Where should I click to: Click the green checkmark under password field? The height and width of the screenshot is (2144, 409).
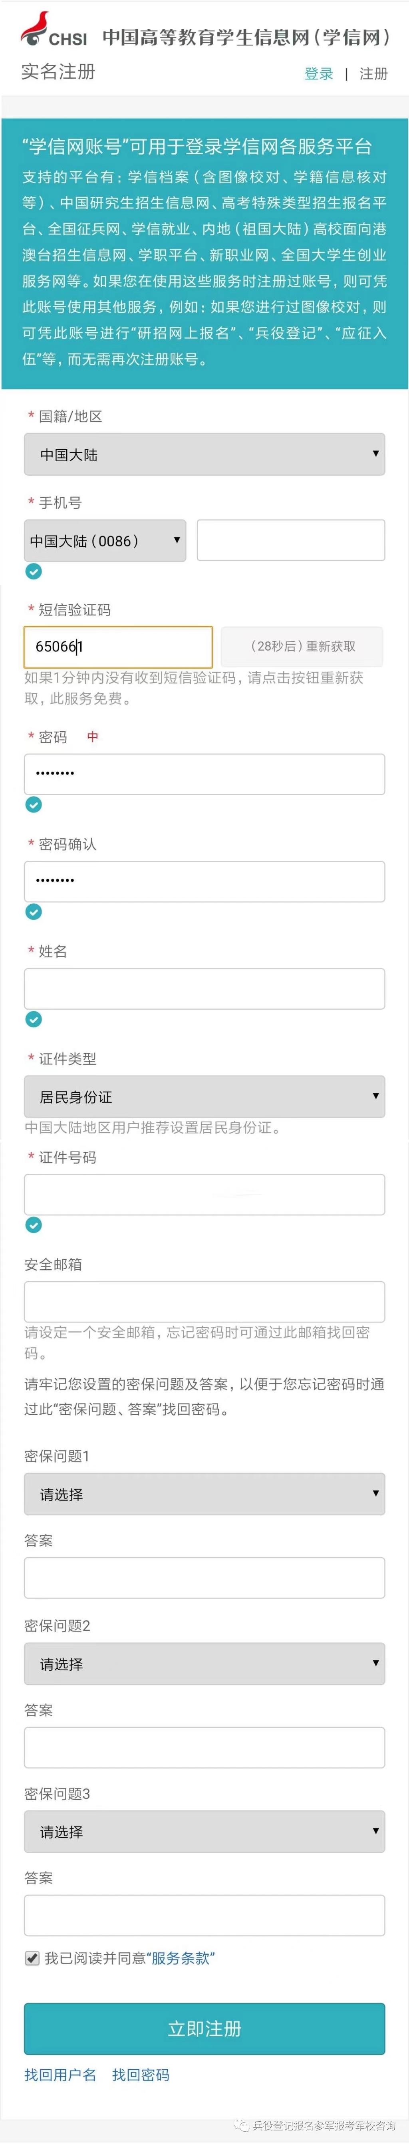[x=33, y=804]
